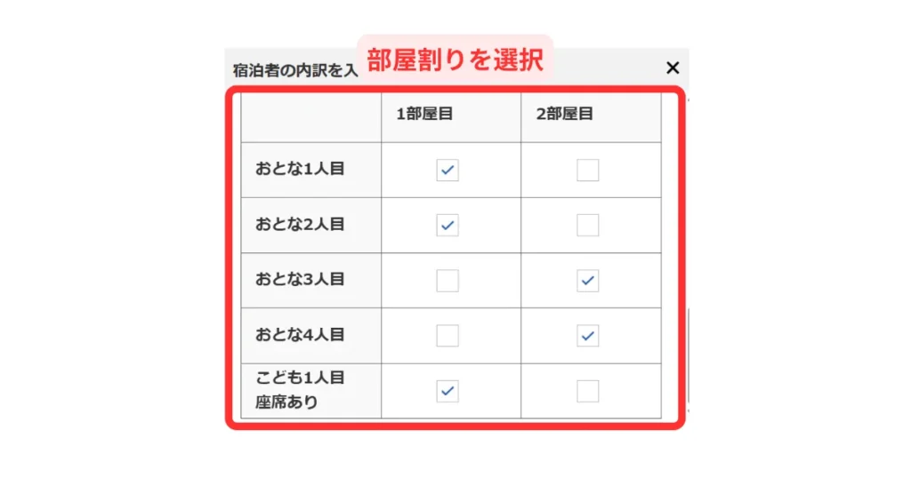Uncheck おとな2人目 in 1部屋目 column
Viewport: 911px width, 478px height.
tap(447, 226)
